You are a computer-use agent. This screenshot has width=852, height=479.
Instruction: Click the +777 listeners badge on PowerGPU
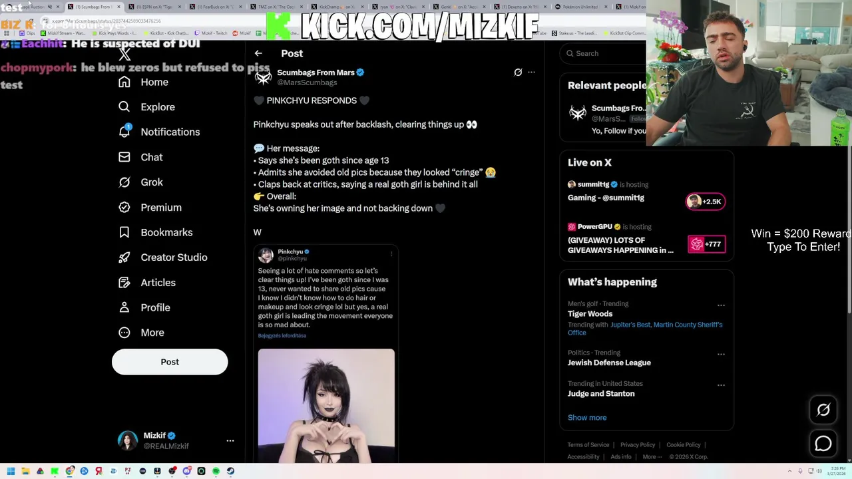pos(706,244)
